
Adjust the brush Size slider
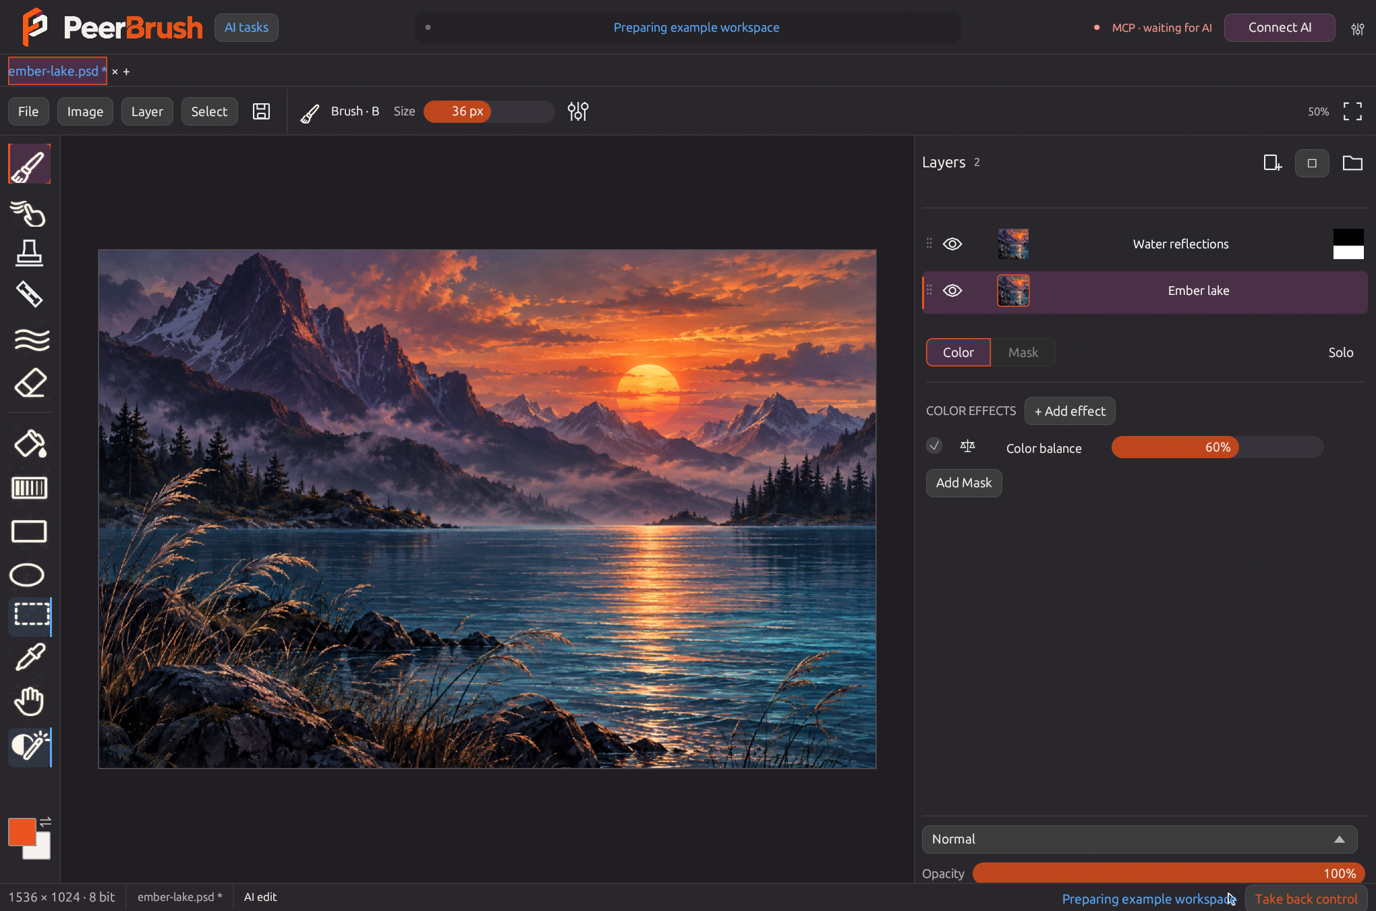(489, 111)
